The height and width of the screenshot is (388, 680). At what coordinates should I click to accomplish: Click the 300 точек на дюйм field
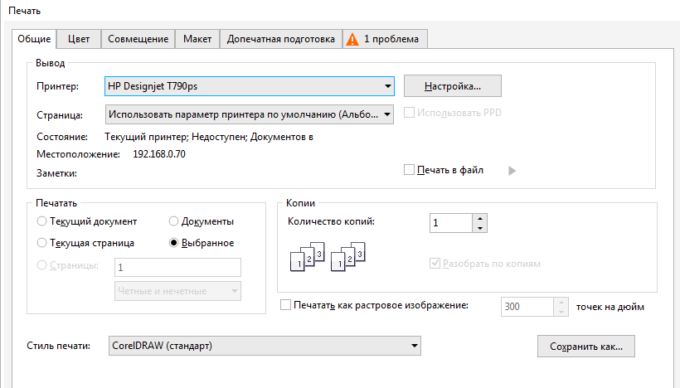(527, 307)
